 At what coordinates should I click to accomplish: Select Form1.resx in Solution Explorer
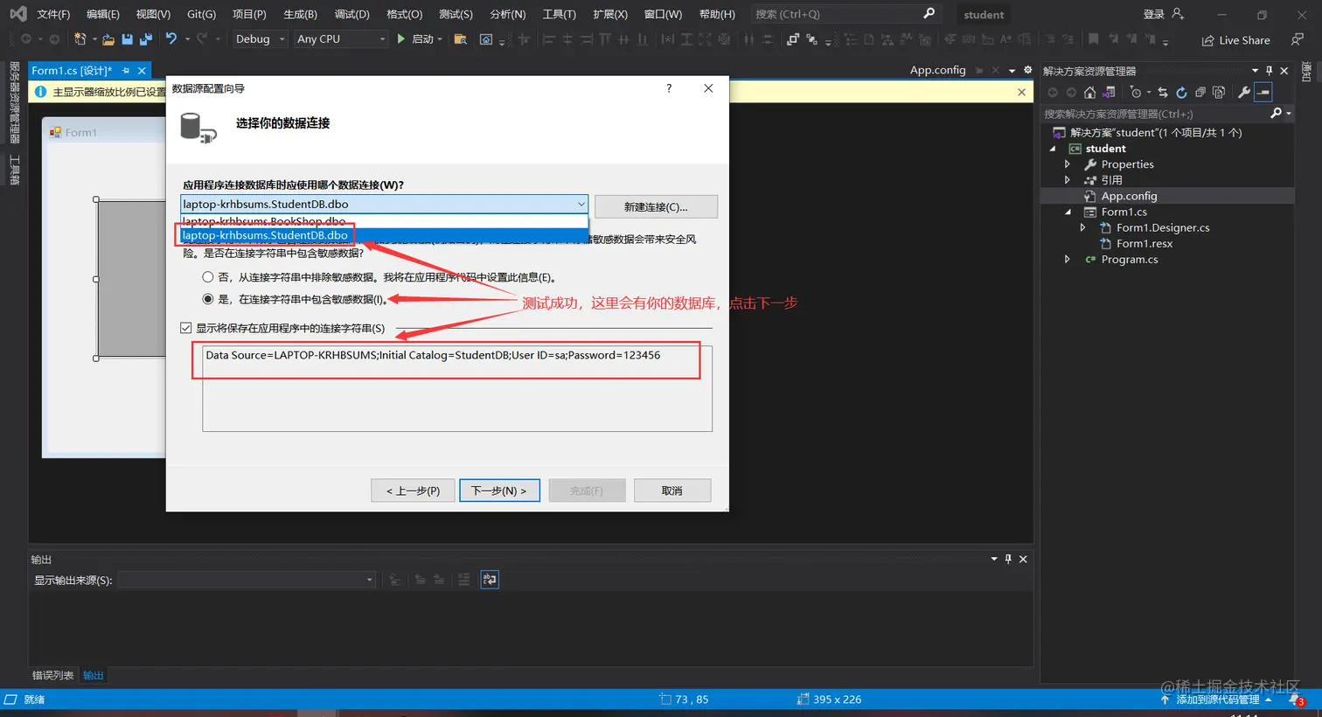[1144, 243]
